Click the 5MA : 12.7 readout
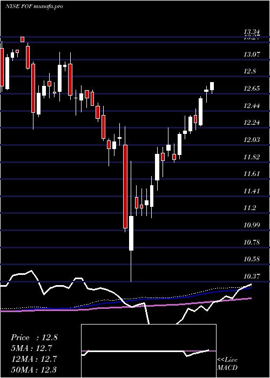The width and height of the screenshot is (270, 378). [32, 348]
